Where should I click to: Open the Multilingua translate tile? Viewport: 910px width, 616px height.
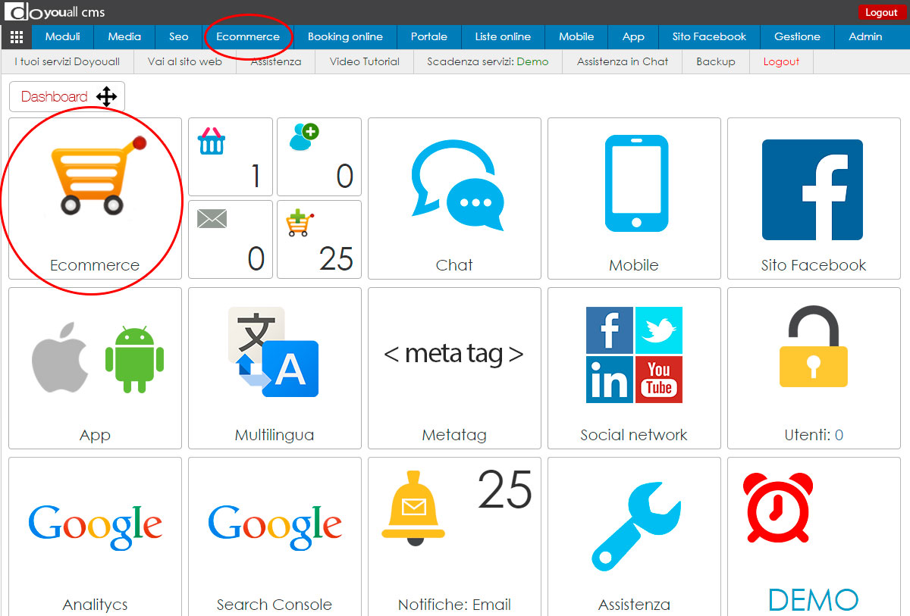(x=275, y=368)
